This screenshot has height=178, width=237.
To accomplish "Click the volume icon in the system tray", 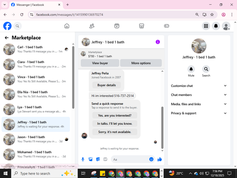I will click(x=201, y=173).
